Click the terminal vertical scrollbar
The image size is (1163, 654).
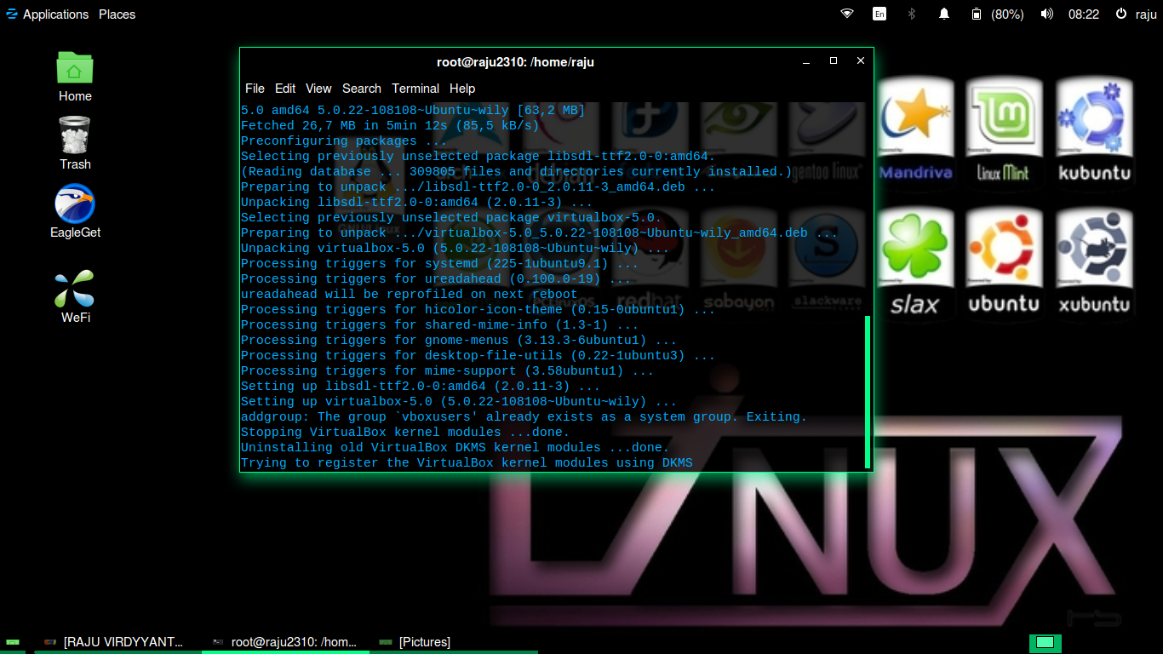coord(868,392)
